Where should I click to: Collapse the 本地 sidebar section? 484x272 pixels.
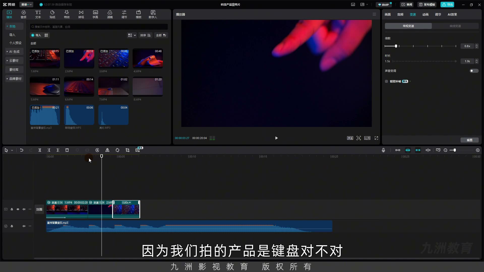tap(14, 26)
